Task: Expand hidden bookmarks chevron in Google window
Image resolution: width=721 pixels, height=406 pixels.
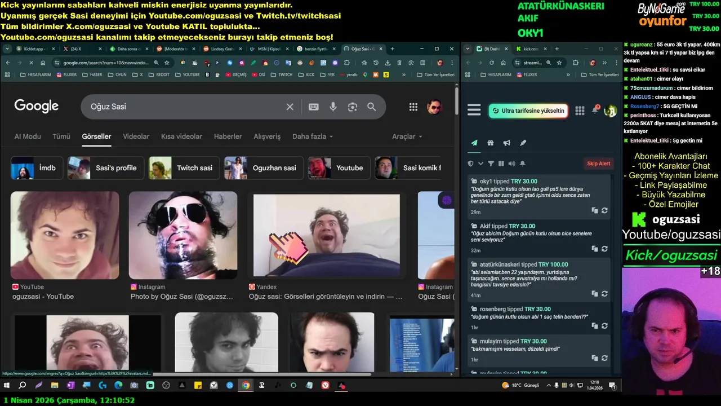Action: [x=404, y=74]
